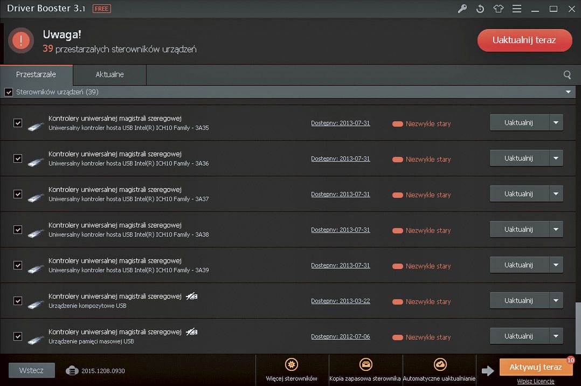Click USB device icon for Urządzenie kompozytowe USB
The width and height of the screenshot is (581, 386).
click(36, 304)
